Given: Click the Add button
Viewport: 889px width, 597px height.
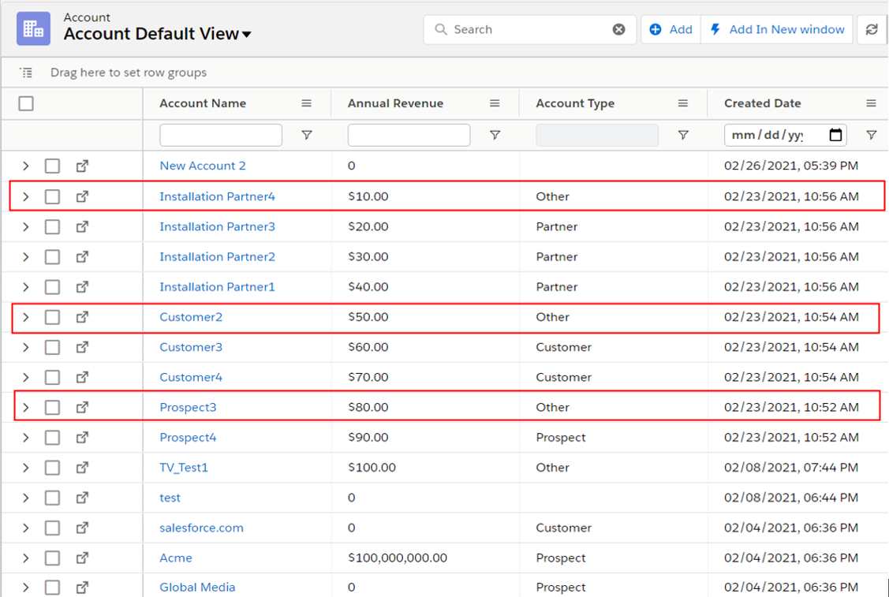Looking at the screenshot, I should click(x=671, y=30).
